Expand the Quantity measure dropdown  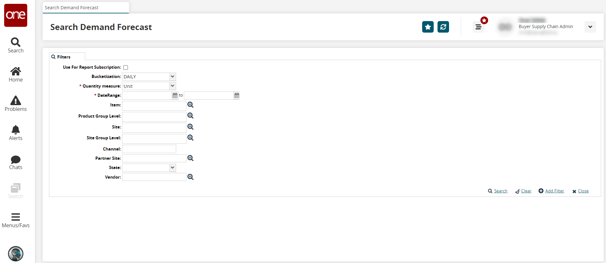[x=173, y=86]
